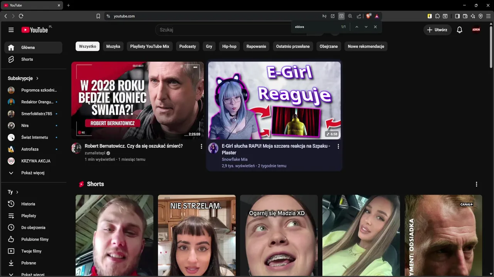This screenshot has width=494, height=277.
Task: Open a new browser tab with plus
Action: pyautogui.click(x=68, y=5)
